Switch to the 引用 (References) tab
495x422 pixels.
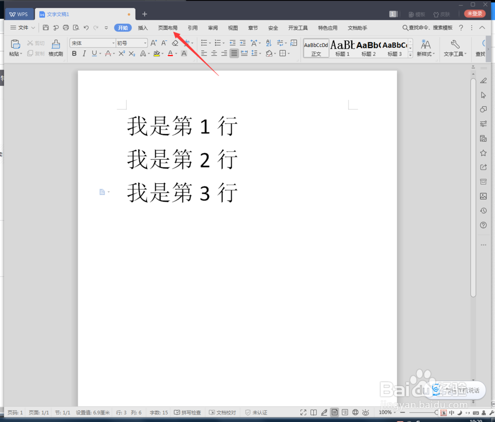(193, 28)
